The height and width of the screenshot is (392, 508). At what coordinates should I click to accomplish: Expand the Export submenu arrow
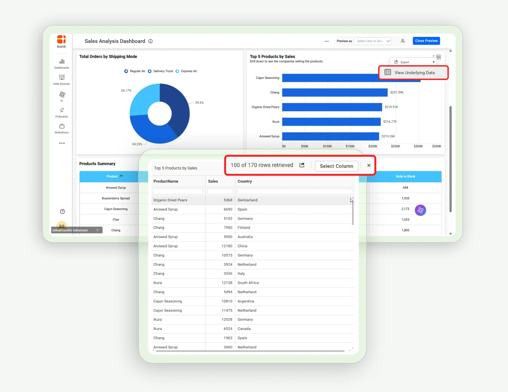[434, 62]
